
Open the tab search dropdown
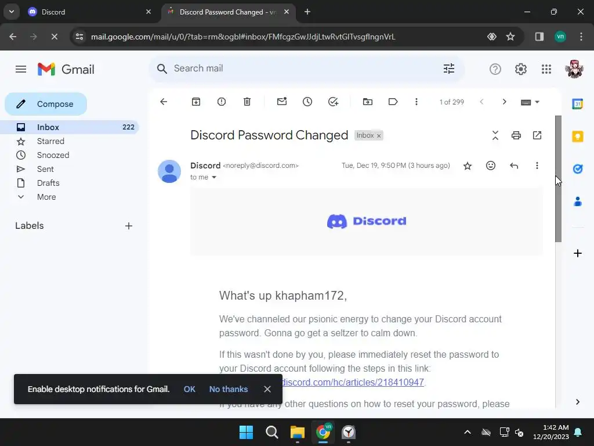(12, 12)
